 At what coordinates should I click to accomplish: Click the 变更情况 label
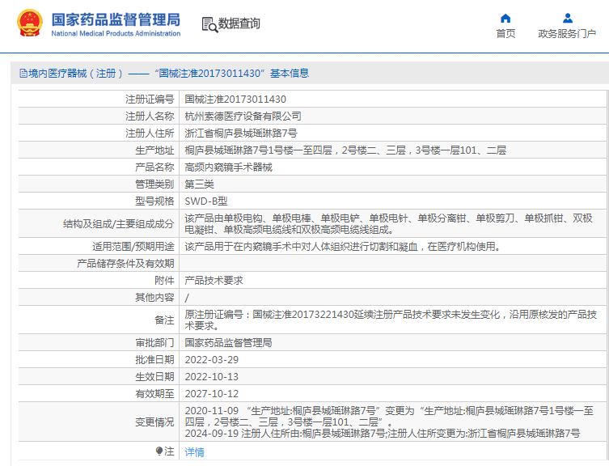(154, 422)
